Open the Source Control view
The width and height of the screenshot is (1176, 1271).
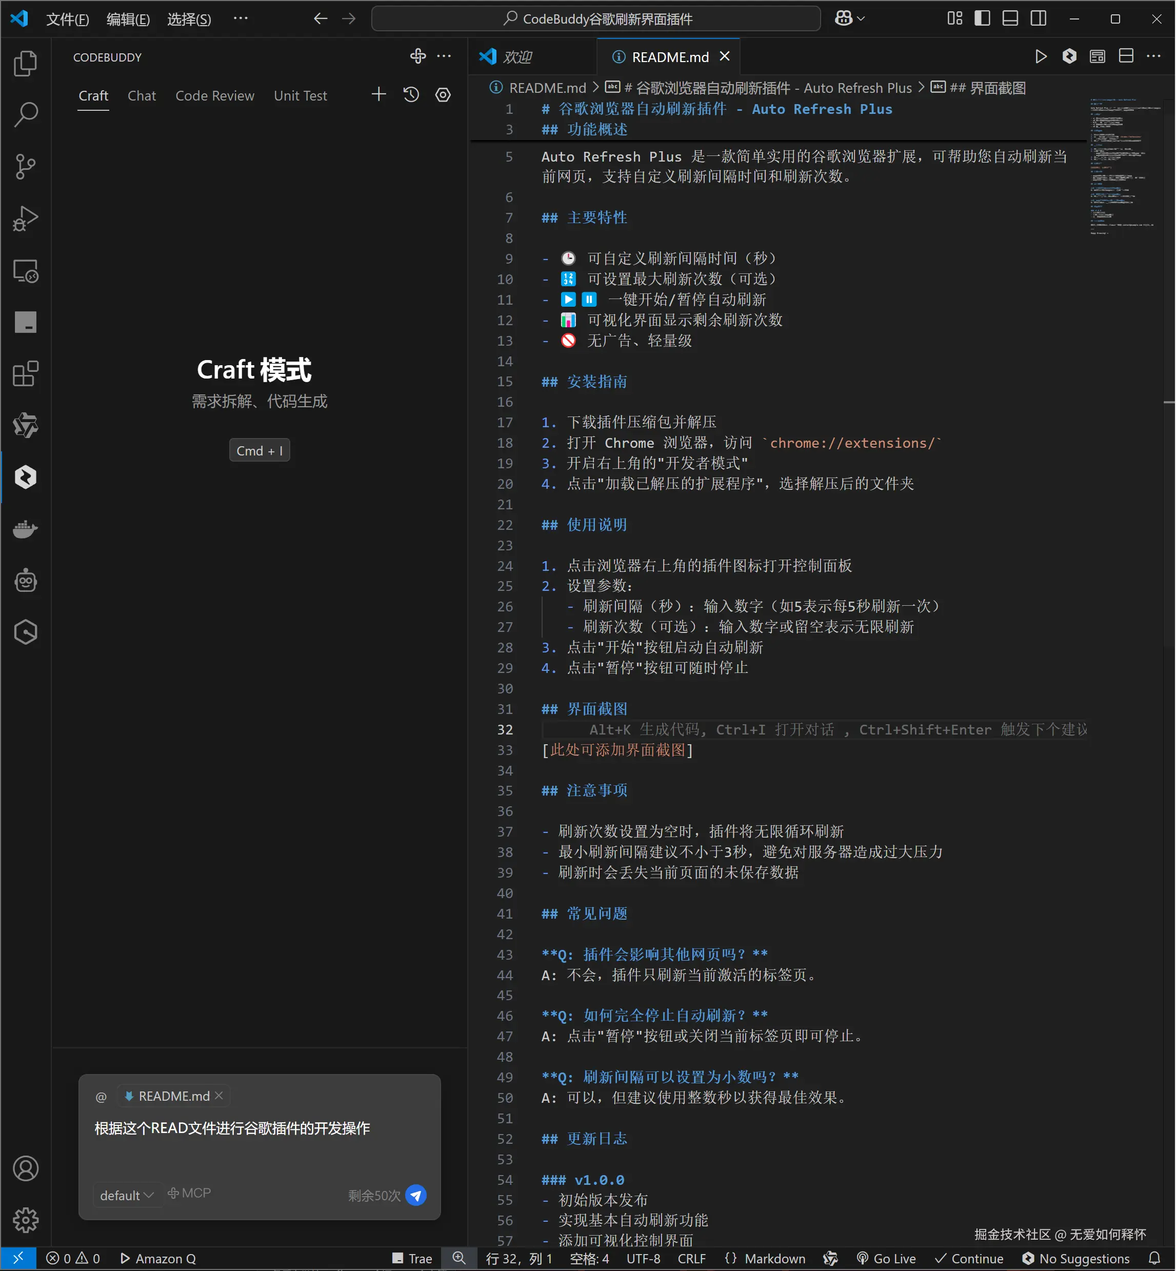click(26, 167)
